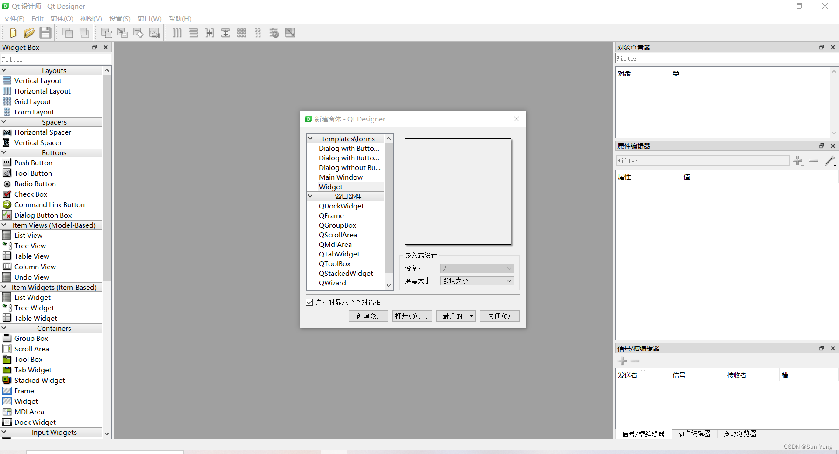Viewport: 839px width, 454px height.
Task: Close the Widget Box panel
Action: 106,47
